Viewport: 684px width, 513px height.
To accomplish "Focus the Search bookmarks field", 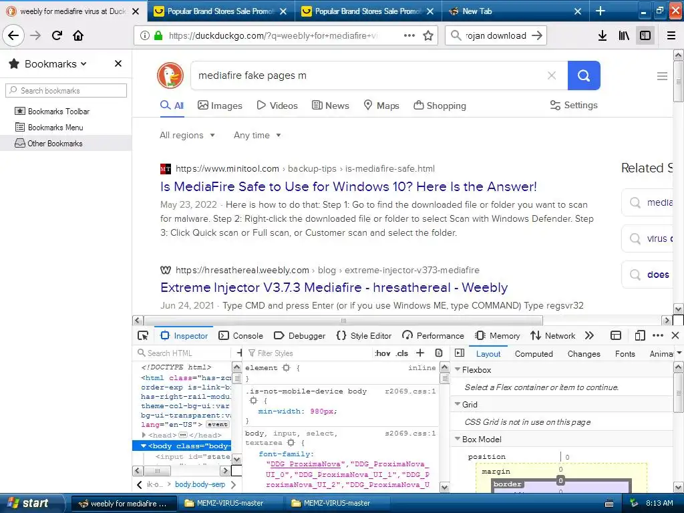I will (x=66, y=90).
